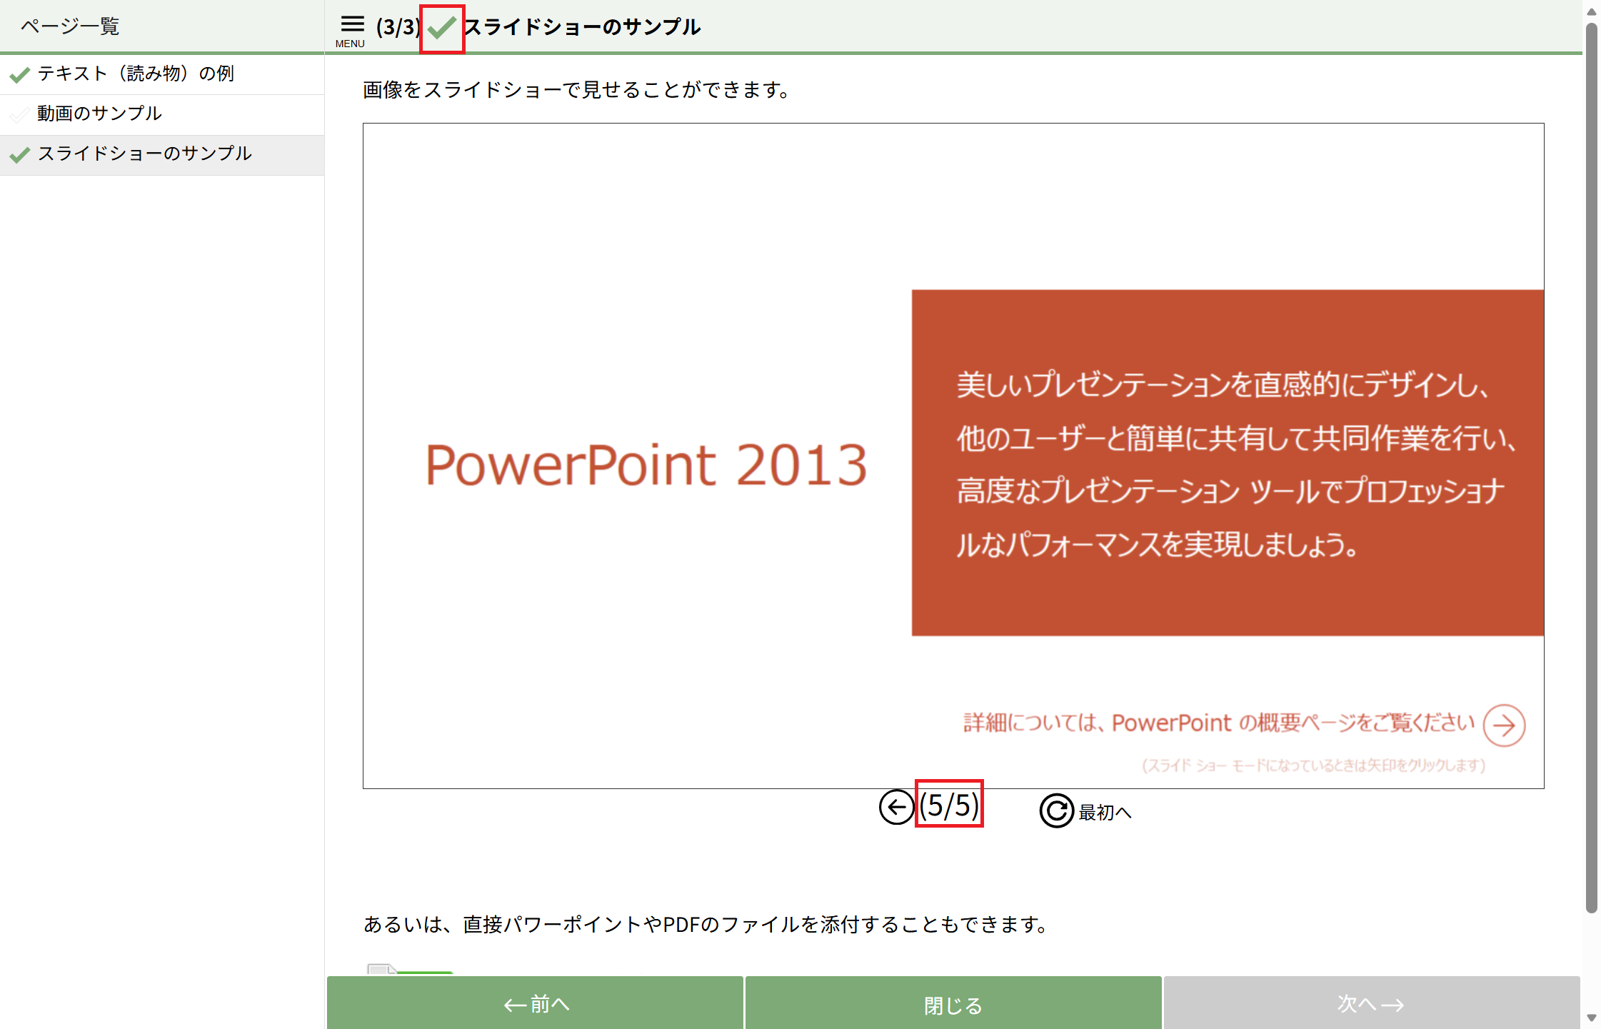Click the (3/3) page counter in header
Viewport: 1601px width, 1029px height.
click(x=398, y=28)
